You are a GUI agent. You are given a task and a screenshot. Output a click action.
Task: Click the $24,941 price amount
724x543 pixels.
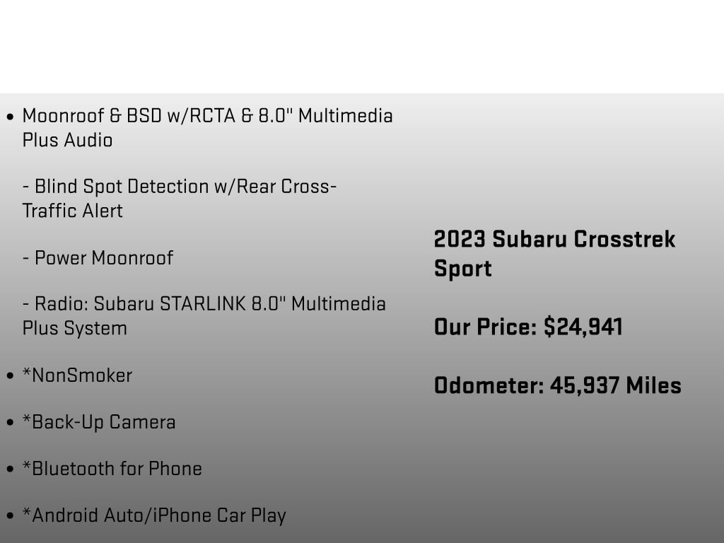tap(583, 327)
